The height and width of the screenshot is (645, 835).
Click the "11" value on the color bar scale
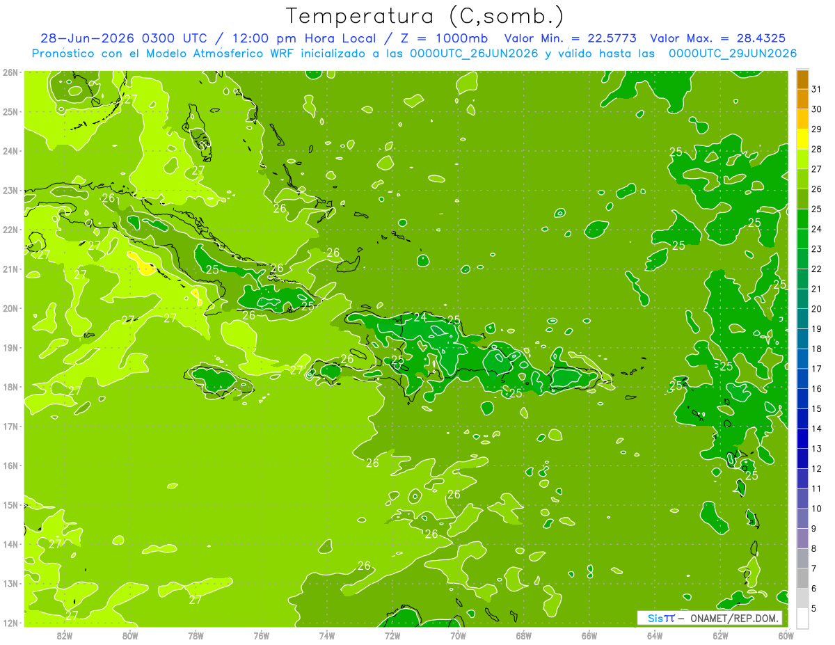point(817,488)
